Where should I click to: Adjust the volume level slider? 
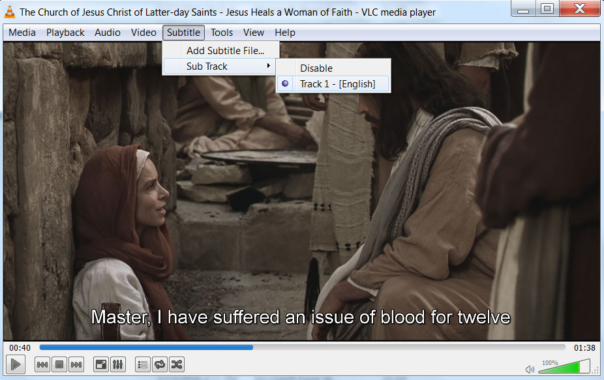point(564,367)
